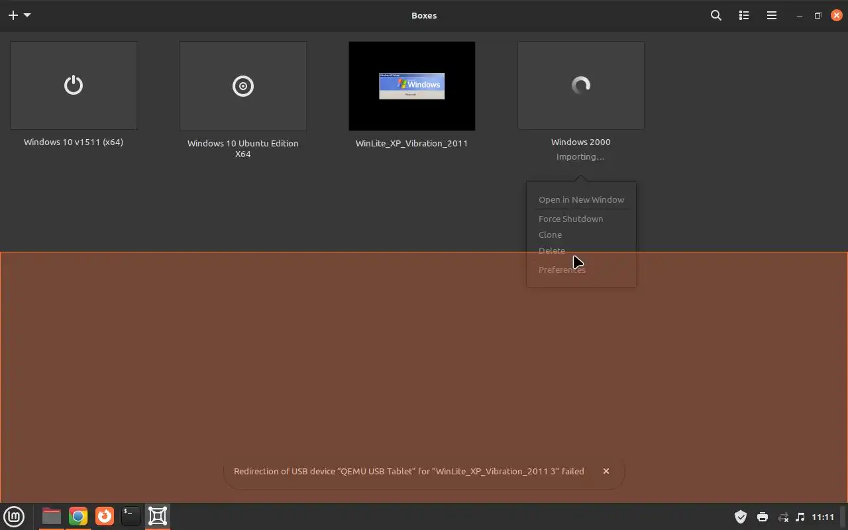Click the plus icon to create a new box
Image resolution: width=848 pixels, height=530 pixels.
tap(13, 15)
